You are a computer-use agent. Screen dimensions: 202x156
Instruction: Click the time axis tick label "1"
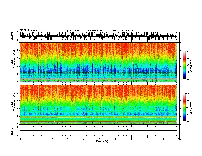point(36,139)
